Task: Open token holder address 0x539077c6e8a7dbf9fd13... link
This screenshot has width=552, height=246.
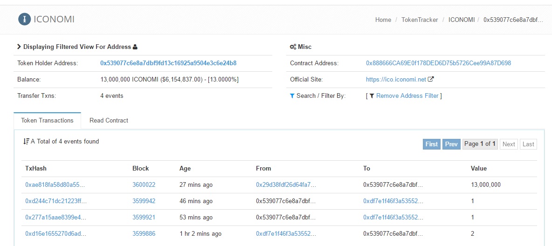Action: tap(168, 63)
